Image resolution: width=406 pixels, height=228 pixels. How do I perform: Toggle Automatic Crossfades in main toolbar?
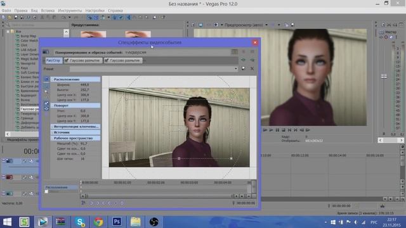pyautogui.click(x=96, y=17)
